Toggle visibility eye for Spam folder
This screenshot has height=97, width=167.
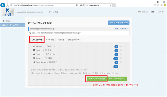point(121,54)
